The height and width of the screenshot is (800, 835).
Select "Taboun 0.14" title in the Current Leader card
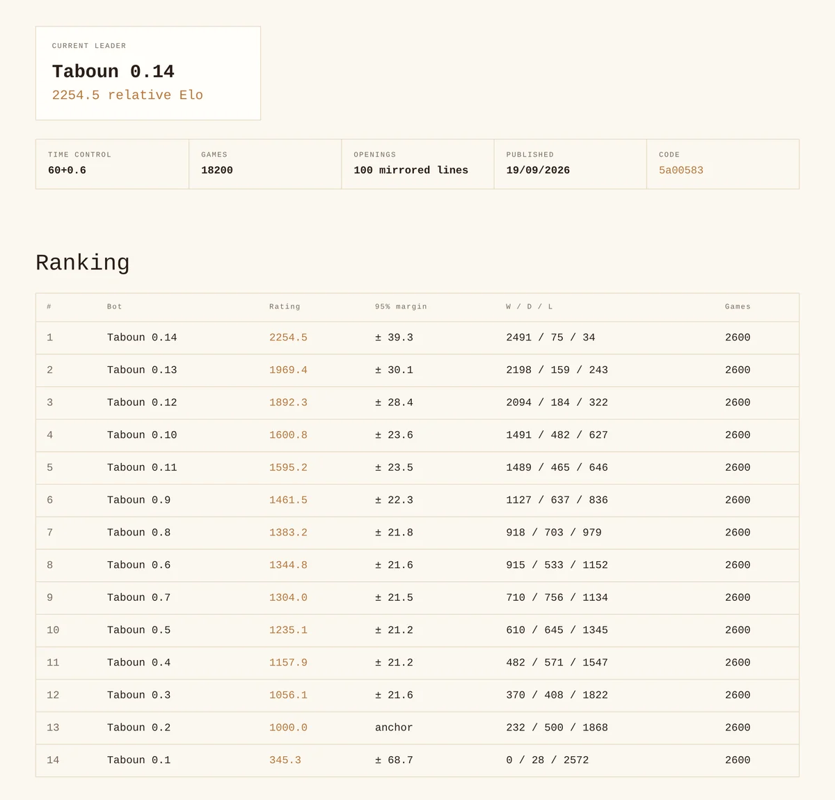tap(113, 72)
